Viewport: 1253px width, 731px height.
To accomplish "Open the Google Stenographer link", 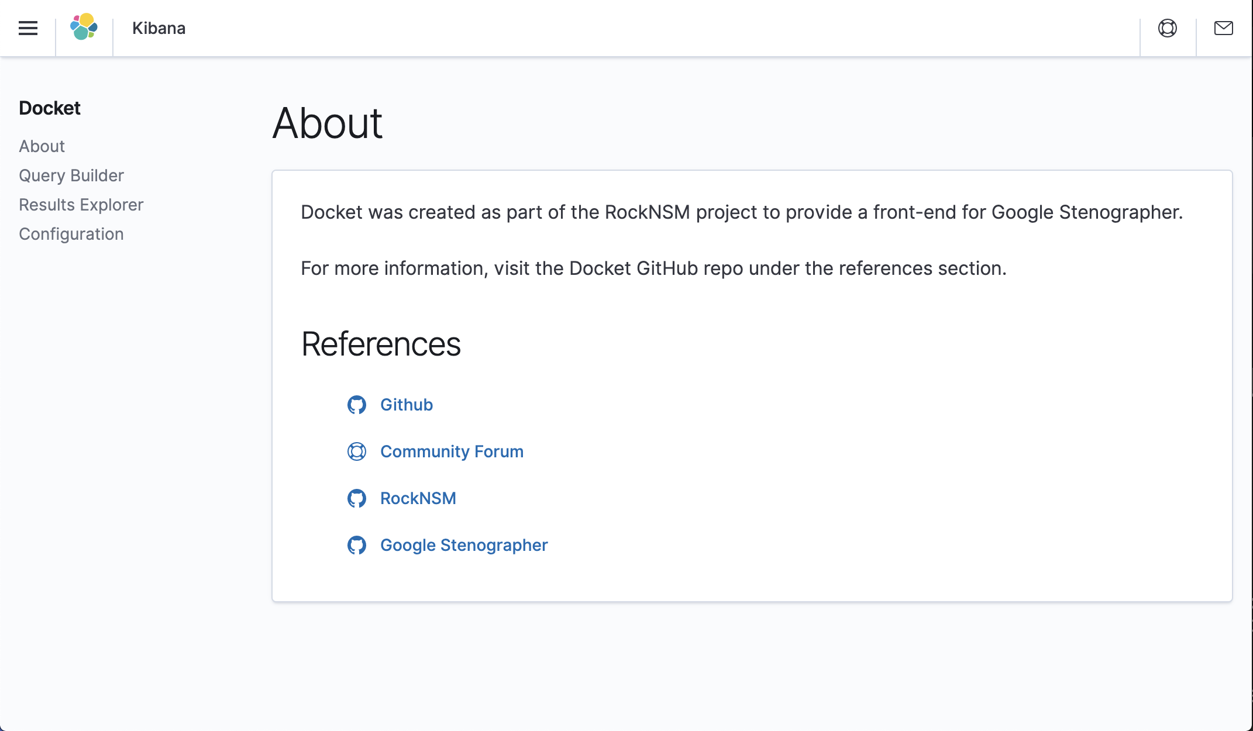I will point(464,545).
